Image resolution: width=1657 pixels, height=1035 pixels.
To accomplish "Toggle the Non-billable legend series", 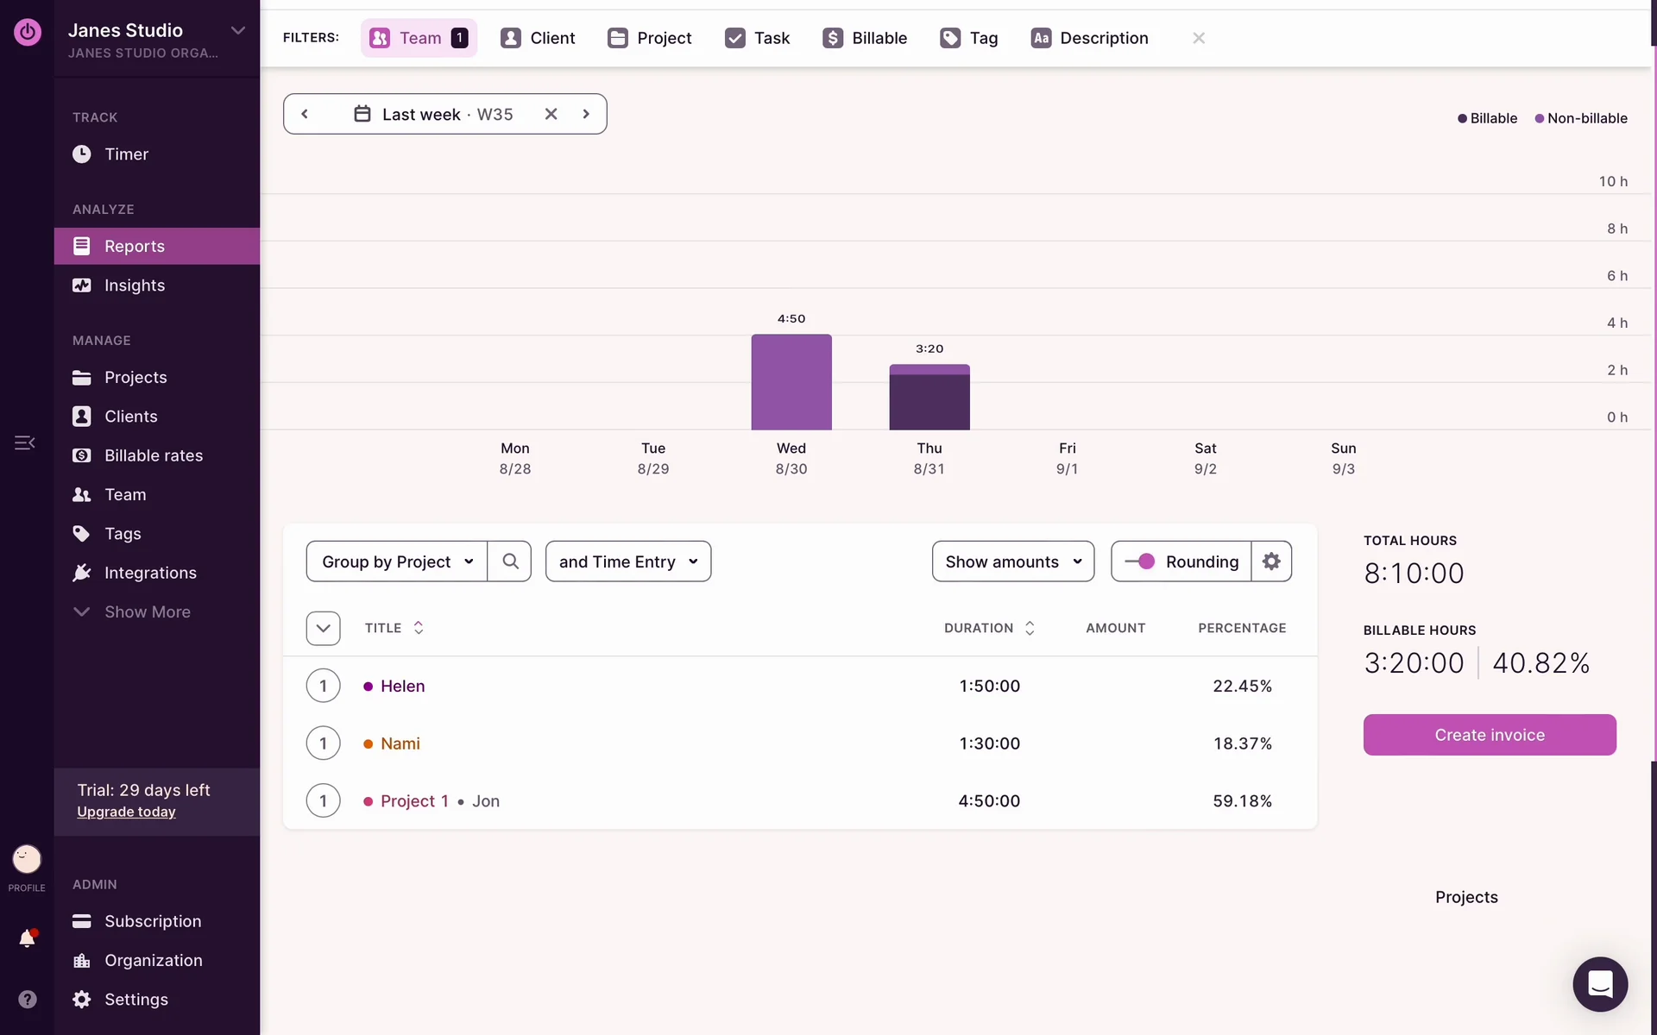I will (1581, 118).
